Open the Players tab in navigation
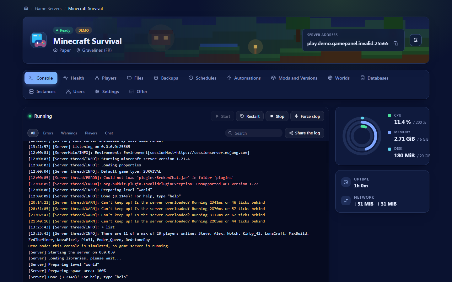 (106, 78)
